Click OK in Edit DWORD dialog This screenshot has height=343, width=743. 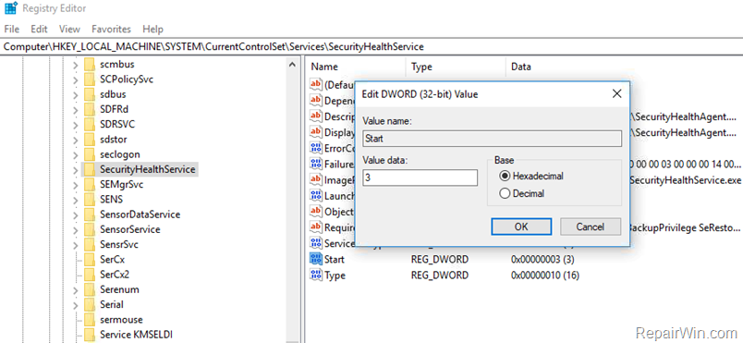pyautogui.click(x=521, y=227)
